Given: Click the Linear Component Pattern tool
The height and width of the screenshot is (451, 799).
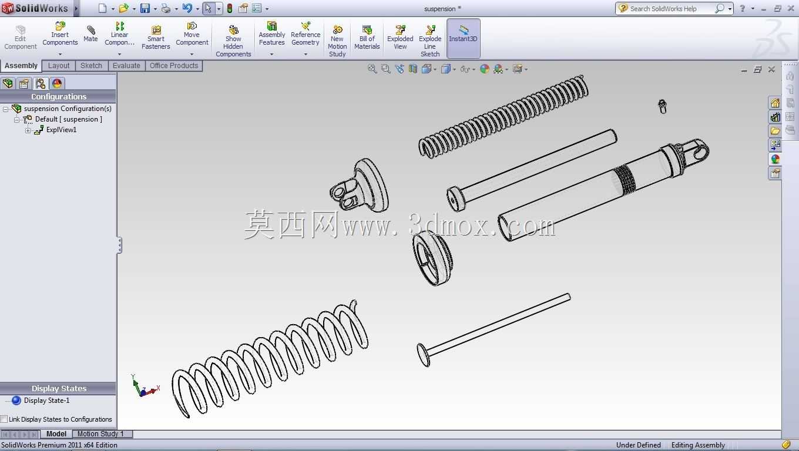Looking at the screenshot, I should [120, 34].
